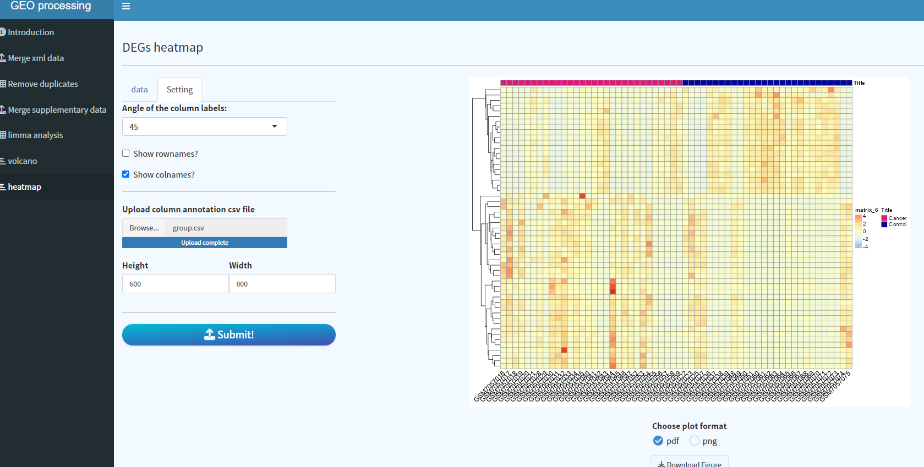Screen dimensions: 924x467
Task: Open the column label angle dropdown
Action: pos(205,127)
